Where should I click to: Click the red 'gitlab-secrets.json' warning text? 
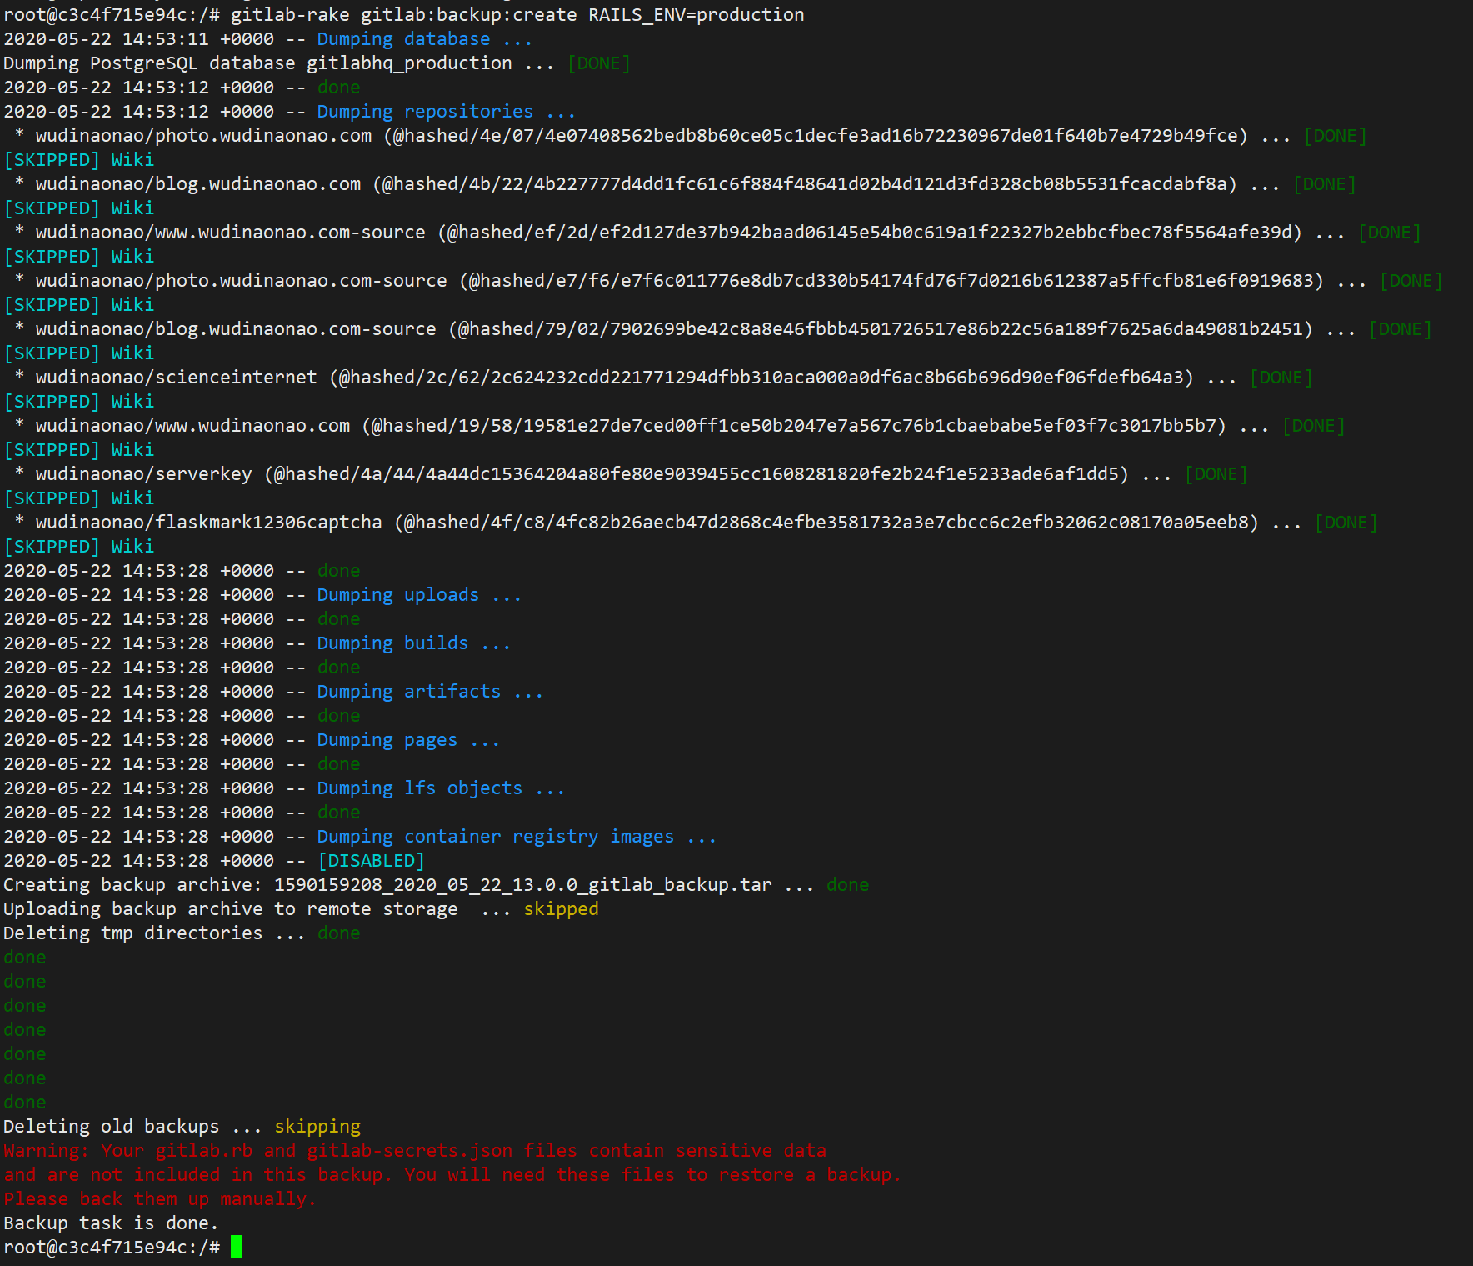(x=409, y=1151)
